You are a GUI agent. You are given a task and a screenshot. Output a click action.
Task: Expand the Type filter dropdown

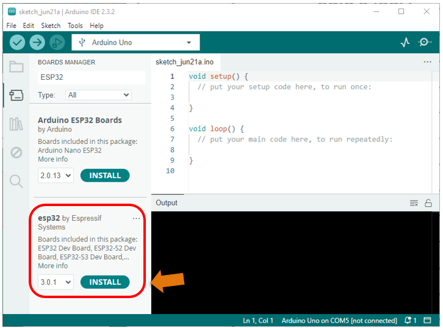(x=98, y=95)
